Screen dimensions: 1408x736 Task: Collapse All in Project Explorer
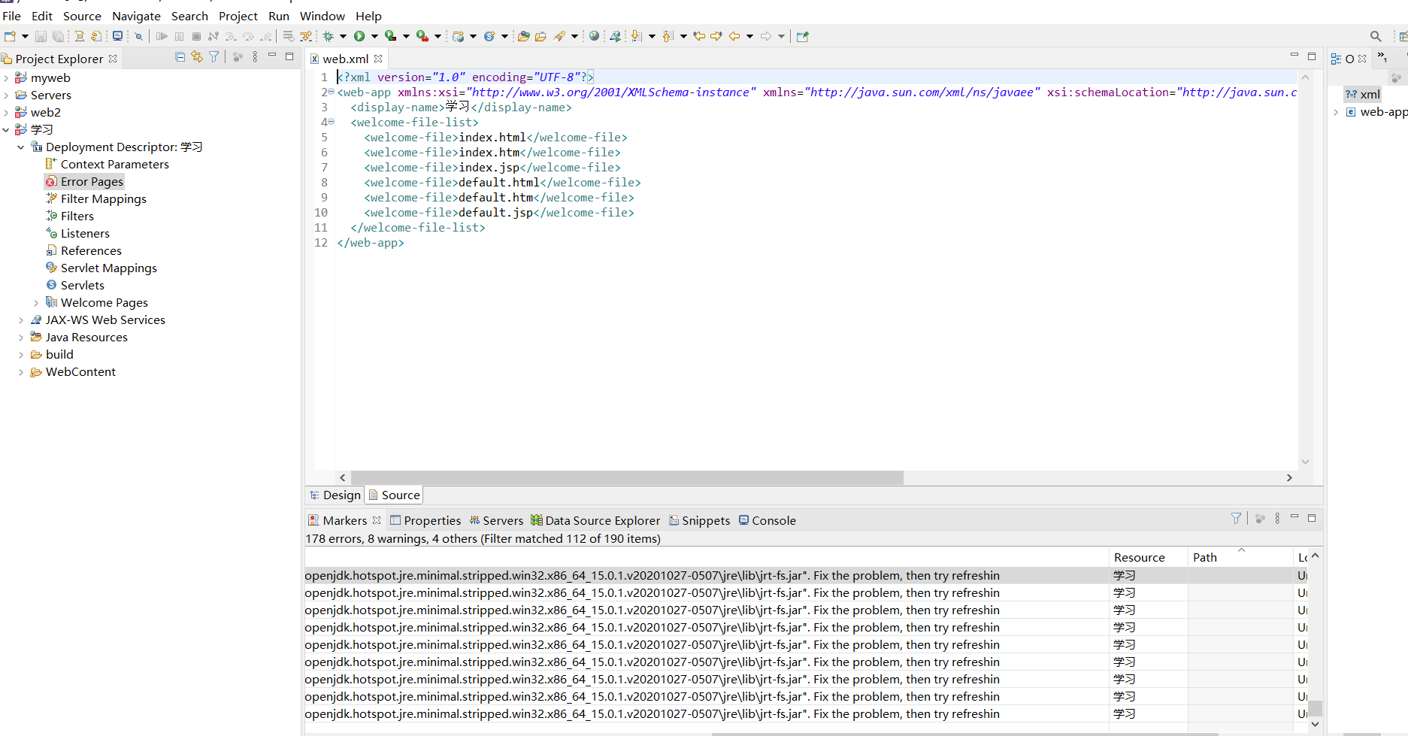(180, 57)
